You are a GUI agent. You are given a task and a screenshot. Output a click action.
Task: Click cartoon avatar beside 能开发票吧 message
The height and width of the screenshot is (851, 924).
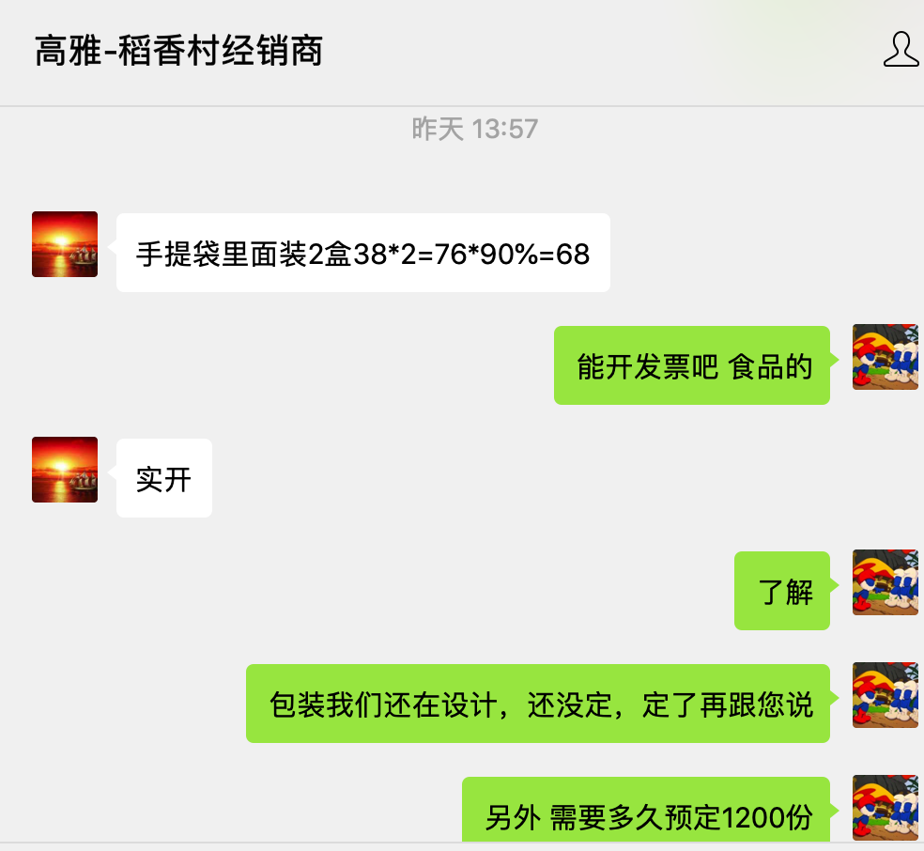pos(885,357)
